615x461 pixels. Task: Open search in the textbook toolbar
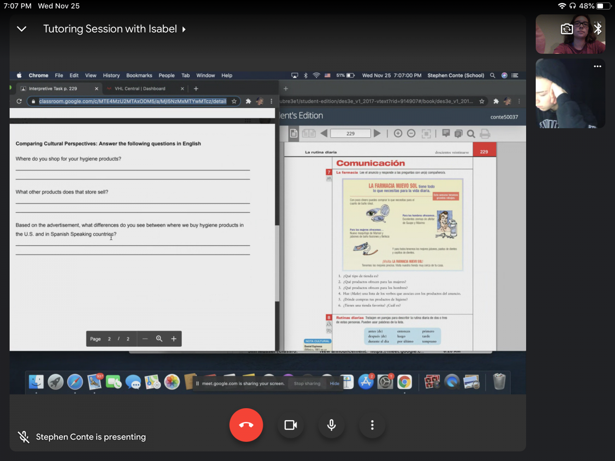471,134
